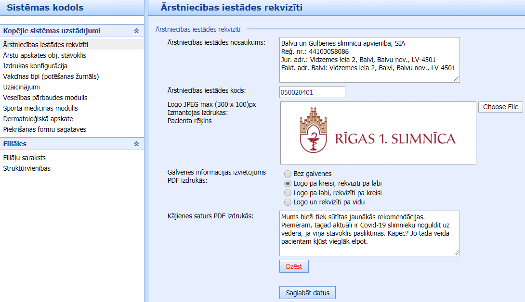
Task: Click the Rīgas 1. slimnīca logo image
Action: point(378,133)
